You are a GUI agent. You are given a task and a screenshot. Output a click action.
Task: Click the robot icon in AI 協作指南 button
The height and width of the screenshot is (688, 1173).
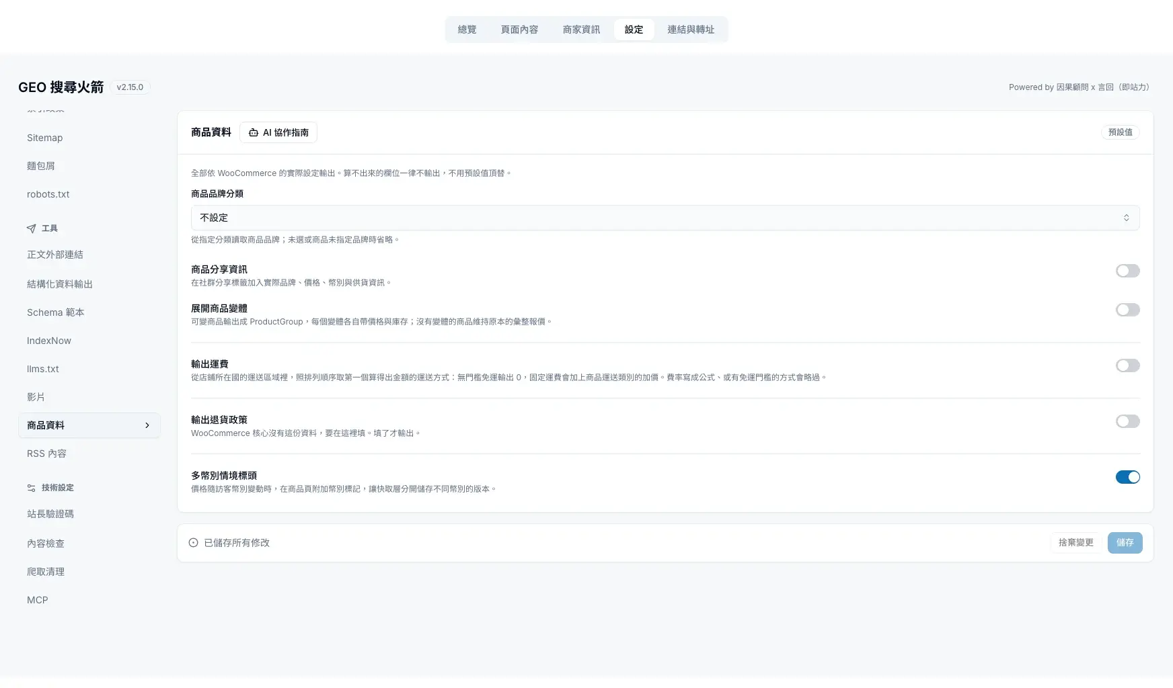click(x=254, y=132)
